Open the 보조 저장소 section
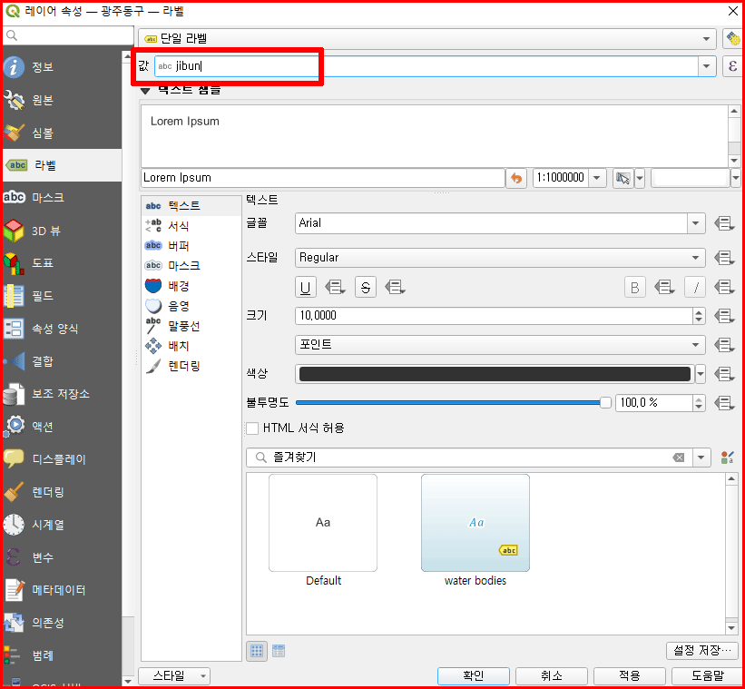 click(62, 394)
